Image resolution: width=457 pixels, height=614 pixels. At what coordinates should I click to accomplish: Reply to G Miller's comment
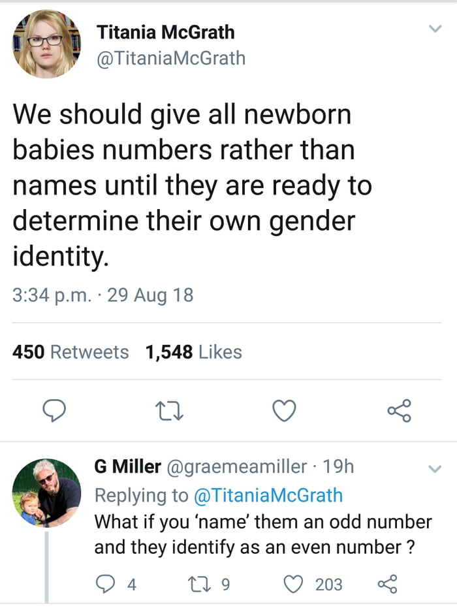(104, 583)
